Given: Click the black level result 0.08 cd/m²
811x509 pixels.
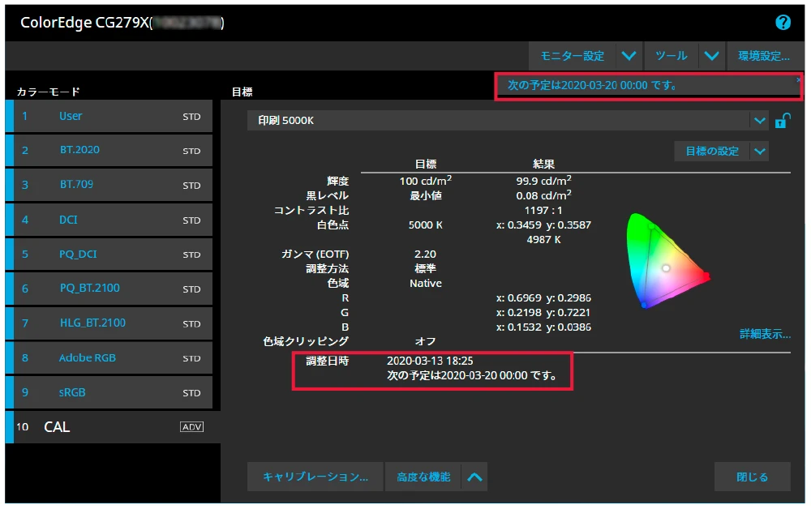Looking at the screenshot, I should point(543,195).
